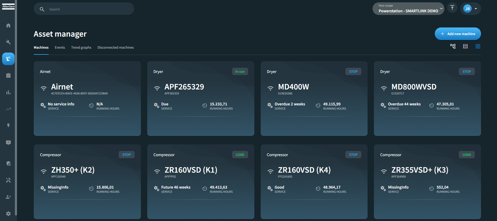
Task: Open the ZR160VSD (K4) compressor title
Action: 304,170
